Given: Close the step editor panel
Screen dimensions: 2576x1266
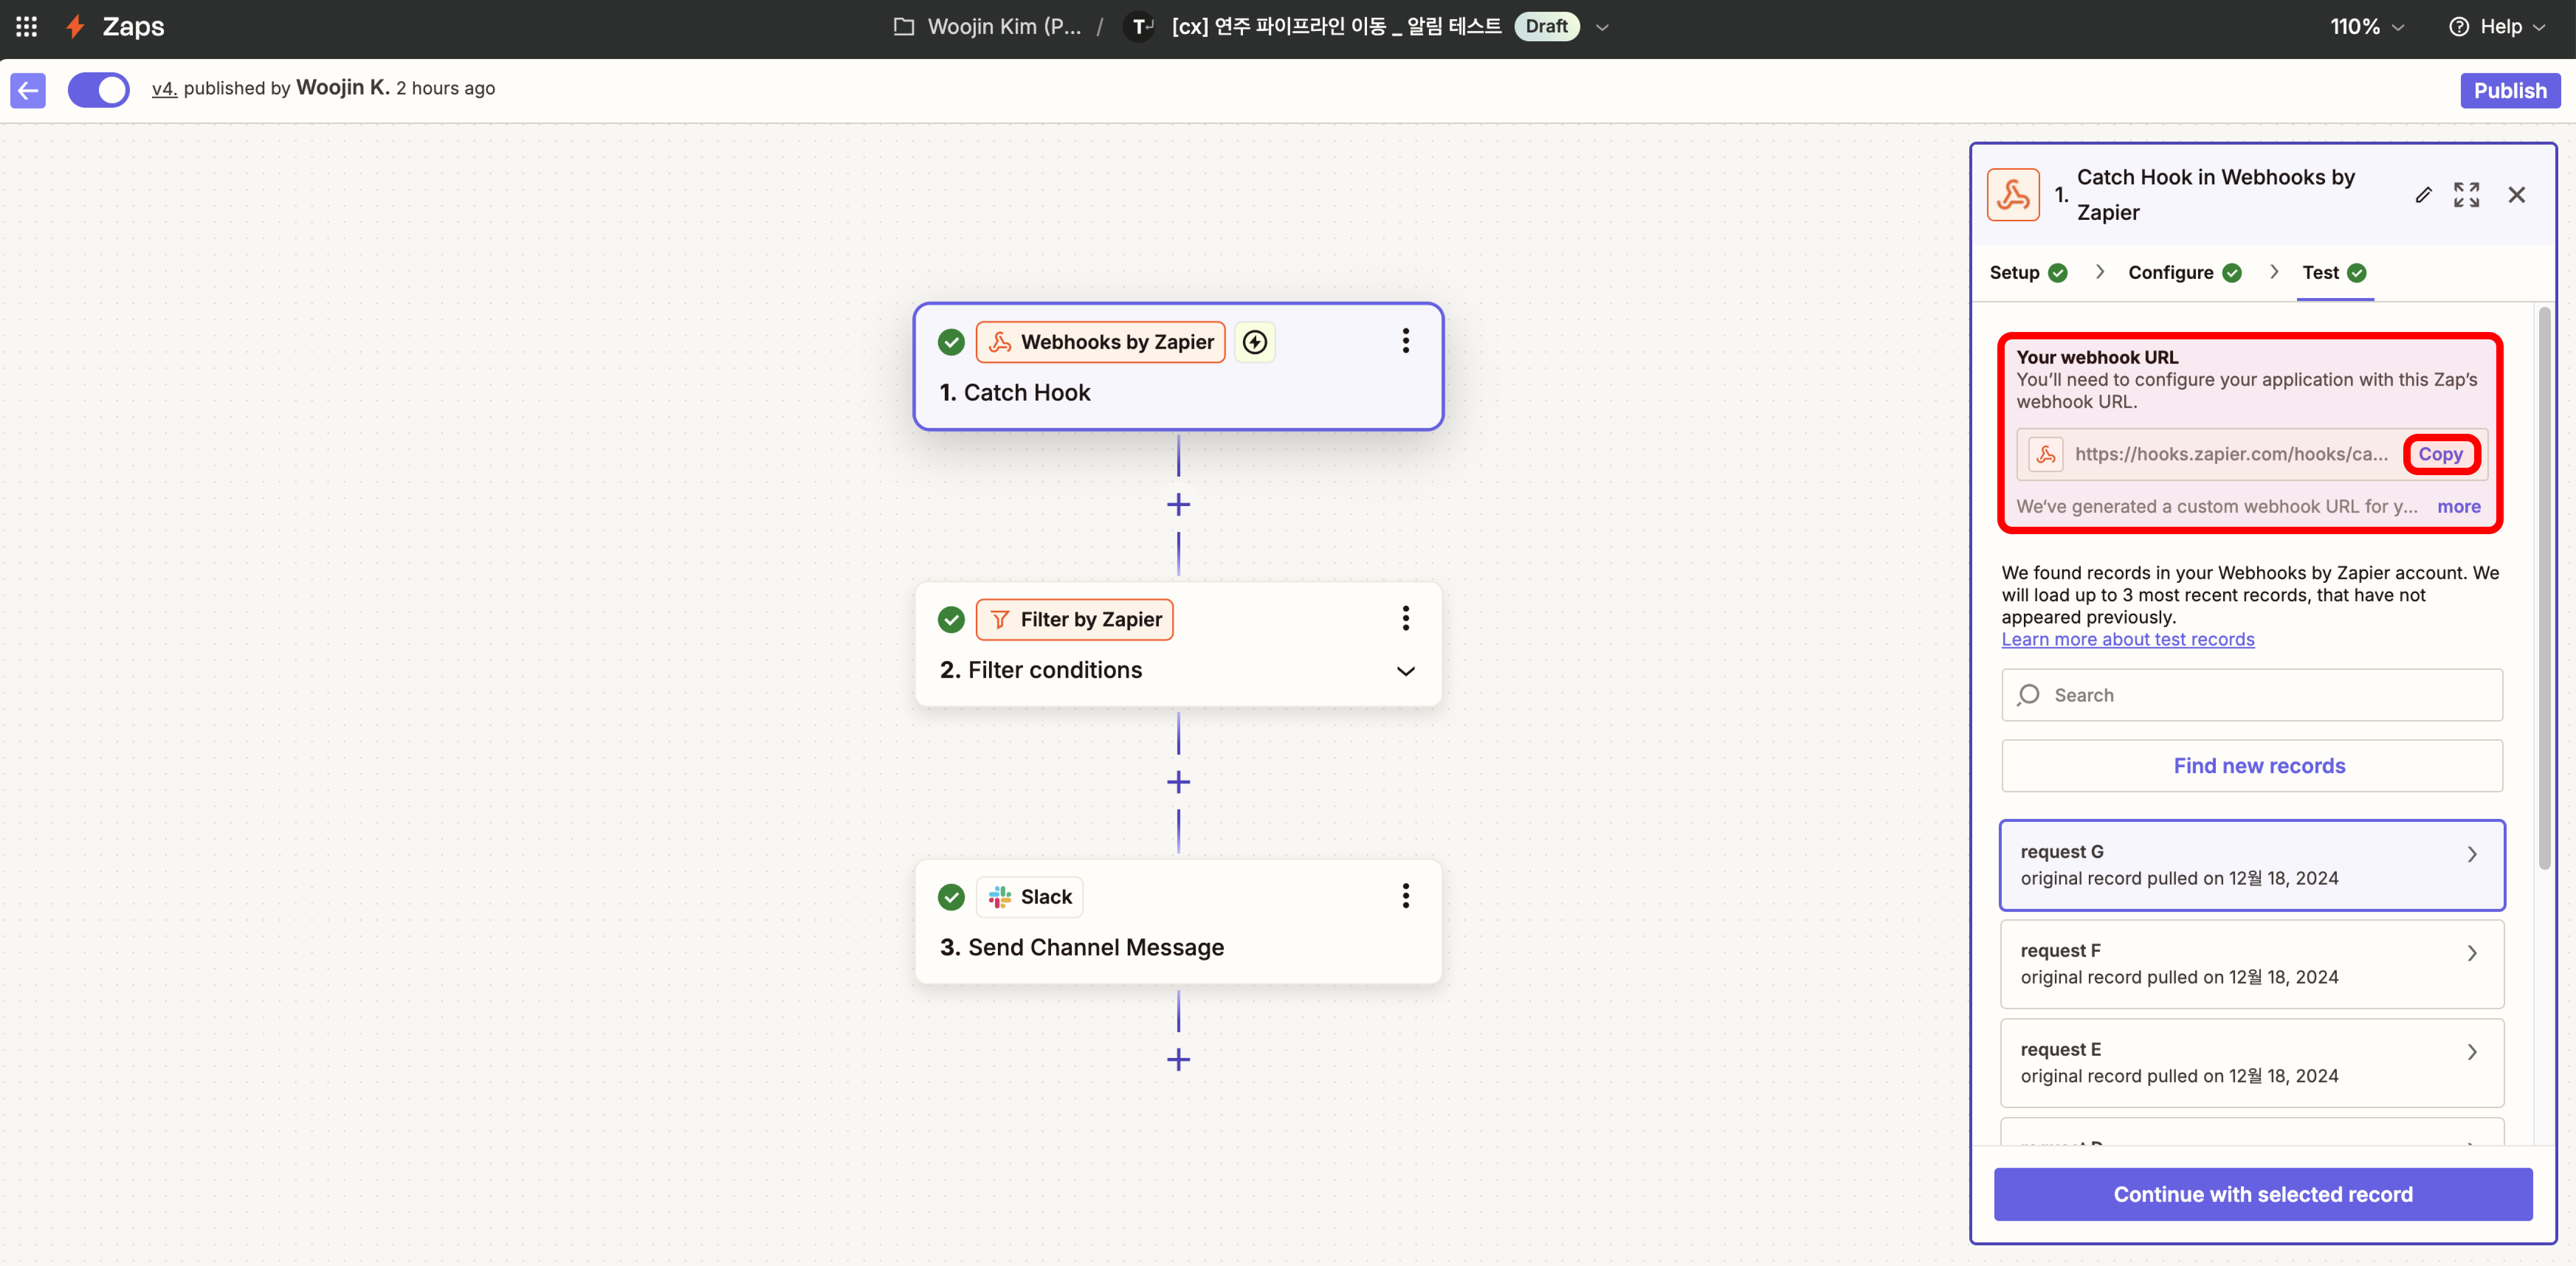Looking at the screenshot, I should [2516, 195].
